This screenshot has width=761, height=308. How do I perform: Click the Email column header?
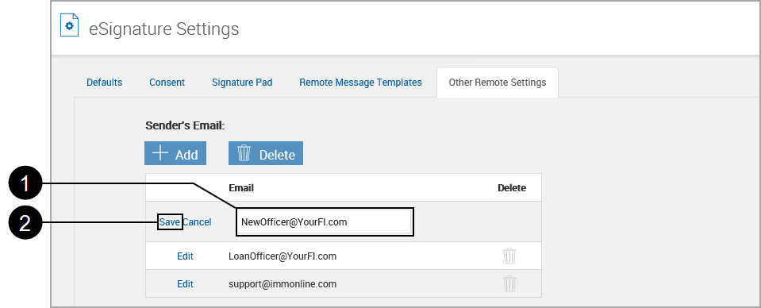tap(241, 188)
